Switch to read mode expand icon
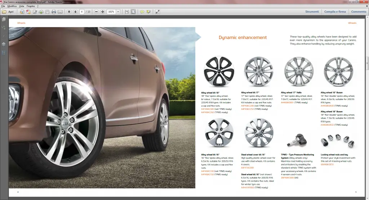This screenshot has width=369, height=200. pyautogui.click(x=157, y=12)
